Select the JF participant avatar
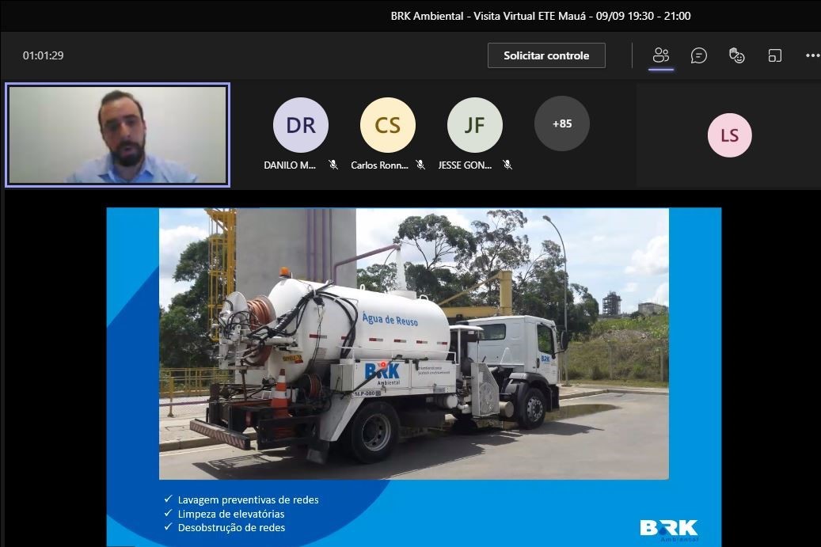This screenshot has height=547, width=821. pyautogui.click(x=475, y=125)
